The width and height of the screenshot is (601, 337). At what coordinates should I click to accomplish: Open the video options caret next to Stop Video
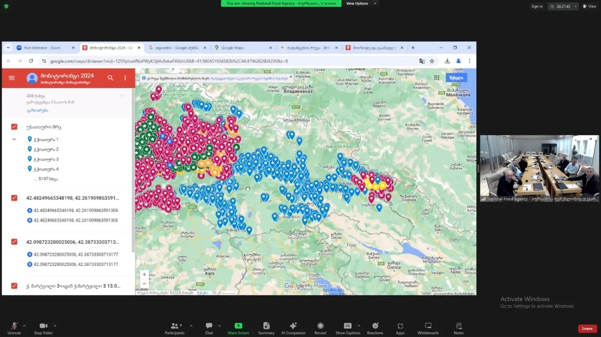55,326
